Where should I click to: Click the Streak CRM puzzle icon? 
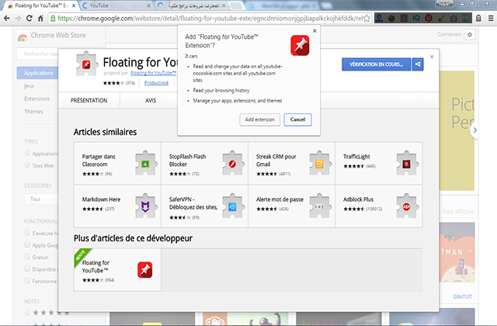pos(319,163)
